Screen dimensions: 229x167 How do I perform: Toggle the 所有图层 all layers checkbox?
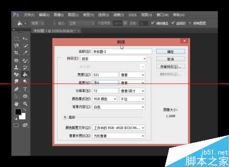(x=190, y=23)
